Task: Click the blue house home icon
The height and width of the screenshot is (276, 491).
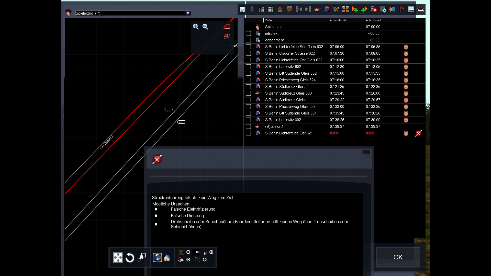Action: click(x=167, y=258)
